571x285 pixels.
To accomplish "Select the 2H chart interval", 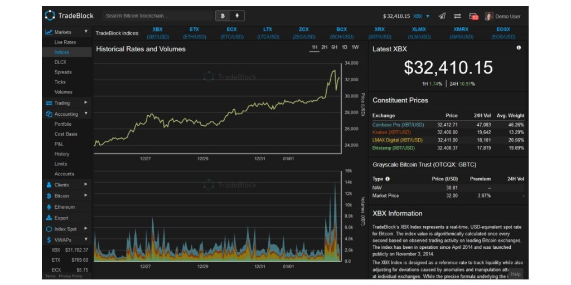I will coord(325,47).
